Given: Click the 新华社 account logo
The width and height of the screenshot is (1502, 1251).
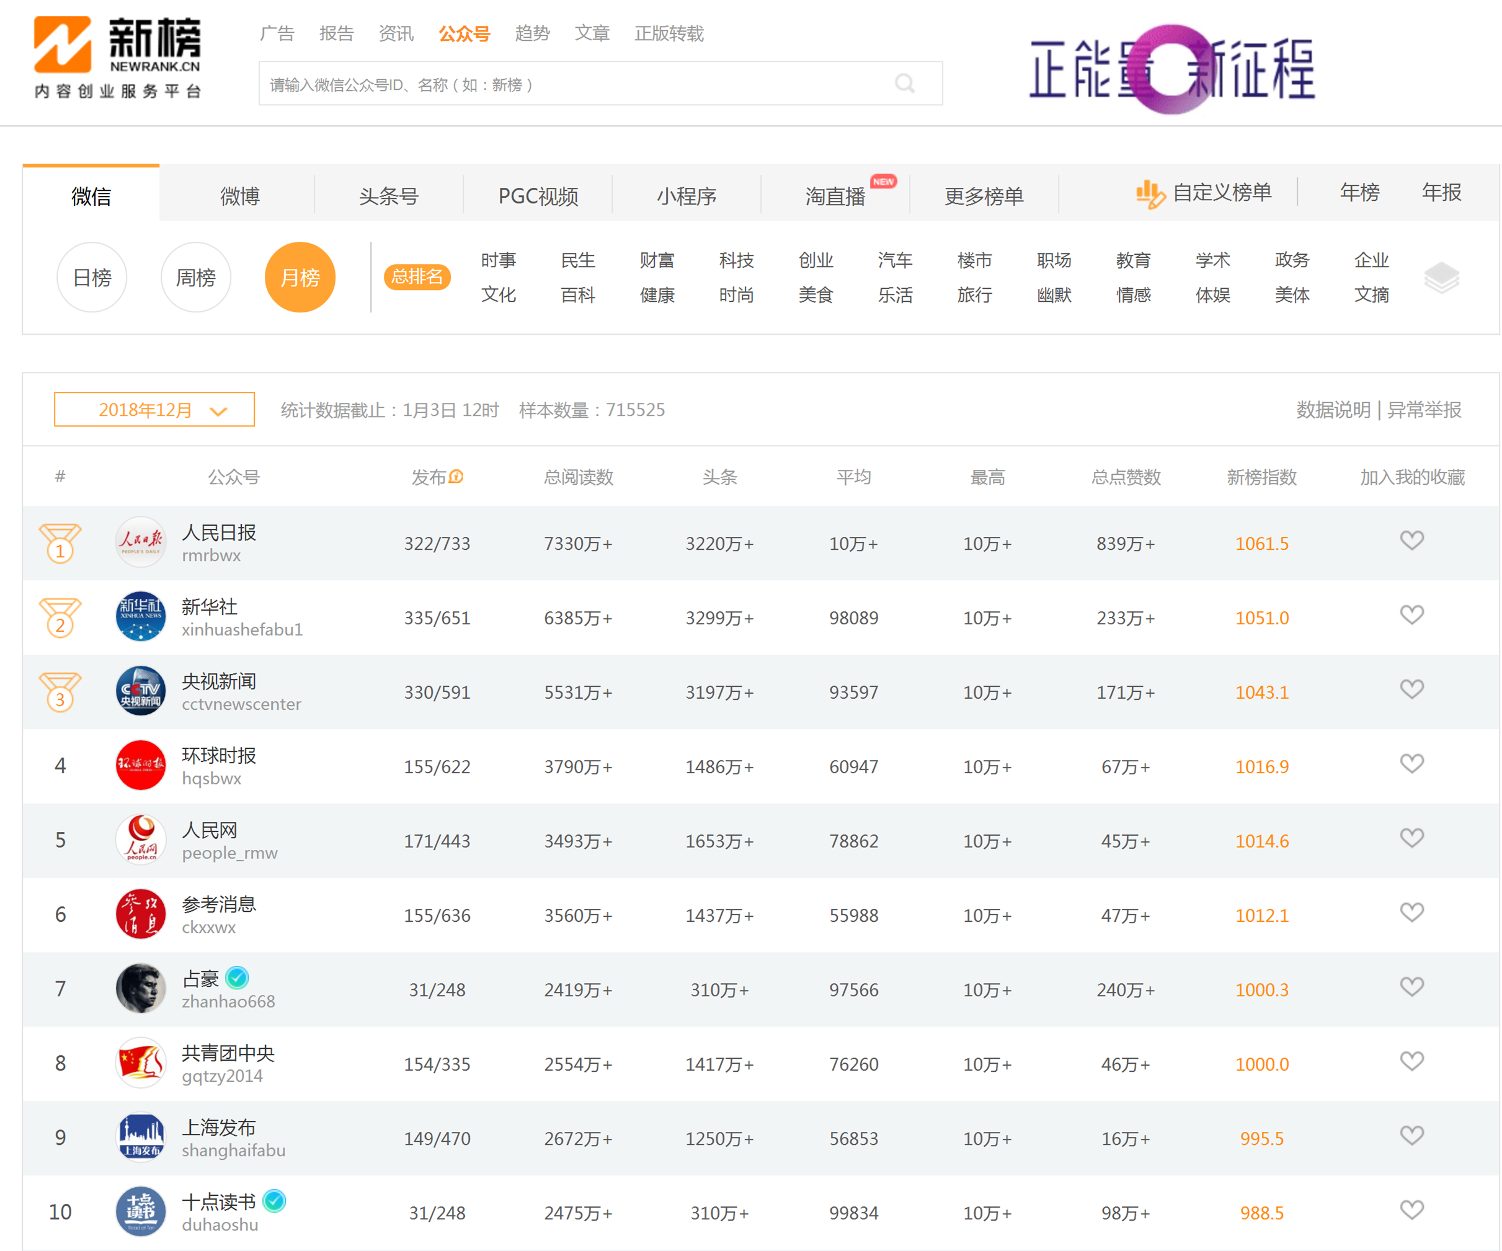Looking at the screenshot, I should [x=140, y=617].
